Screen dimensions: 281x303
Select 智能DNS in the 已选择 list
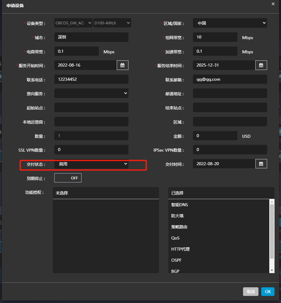pos(180,205)
